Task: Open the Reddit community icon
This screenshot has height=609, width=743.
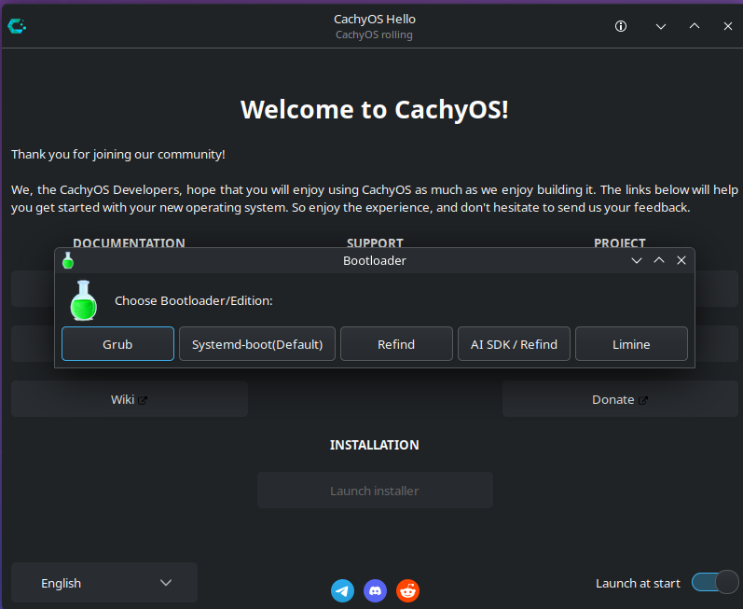Action: (407, 590)
